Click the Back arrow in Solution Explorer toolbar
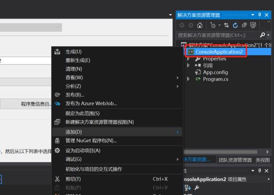The height and width of the screenshot is (195, 274). pos(182,25)
